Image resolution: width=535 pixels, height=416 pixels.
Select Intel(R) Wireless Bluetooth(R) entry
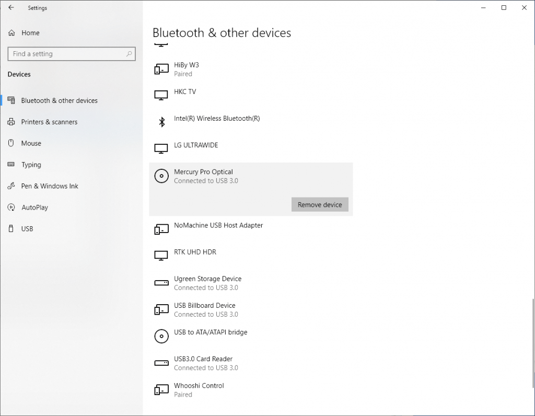coord(251,122)
